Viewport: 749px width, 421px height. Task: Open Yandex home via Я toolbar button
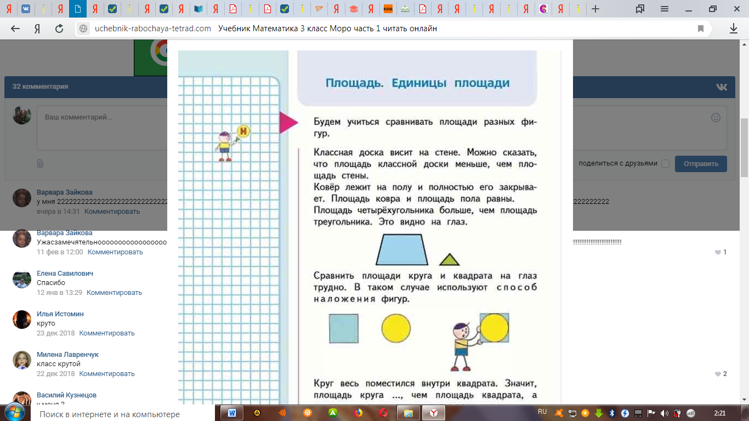point(37,29)
